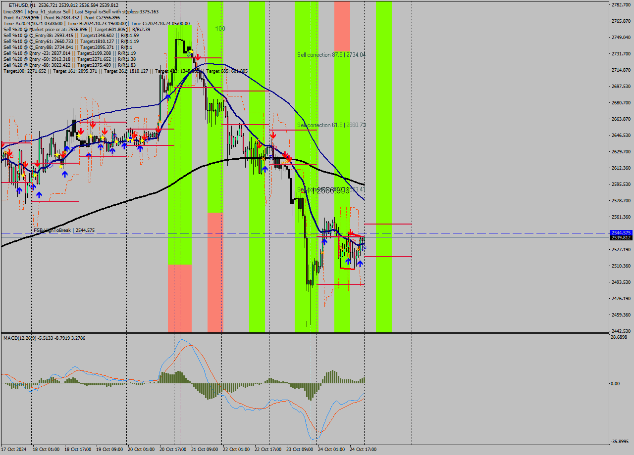The image size is (634, 455).
Task: Click the black 2544.575 price tag
Action: pos(621,232)
